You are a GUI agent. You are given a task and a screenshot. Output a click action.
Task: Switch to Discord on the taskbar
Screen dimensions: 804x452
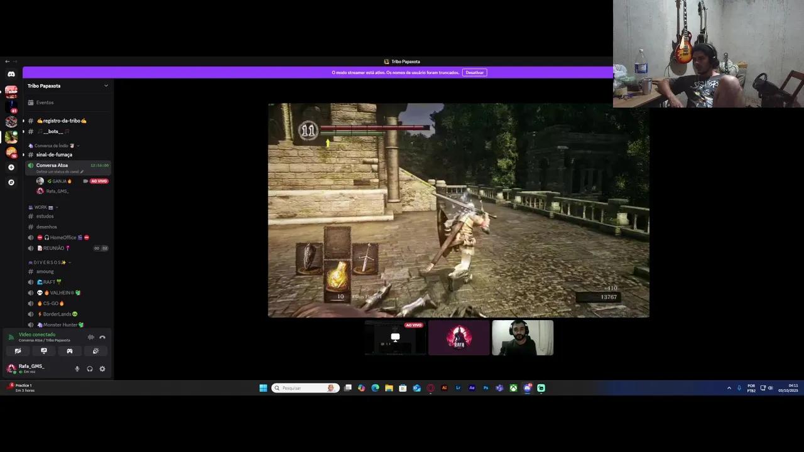(x=527, y=388)
